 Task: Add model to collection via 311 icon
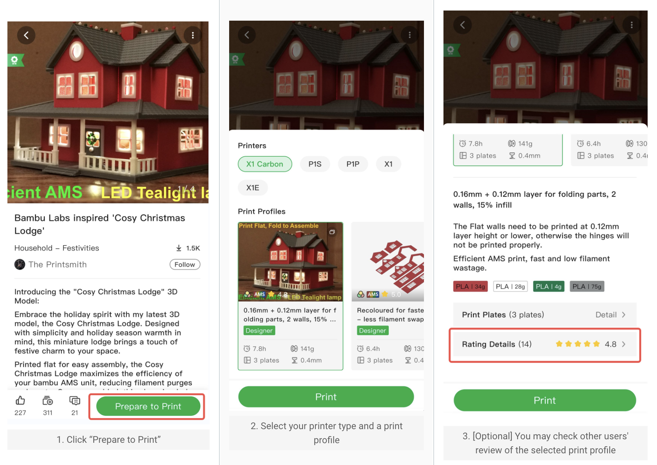pyautogui.click(x=48, y=401)
